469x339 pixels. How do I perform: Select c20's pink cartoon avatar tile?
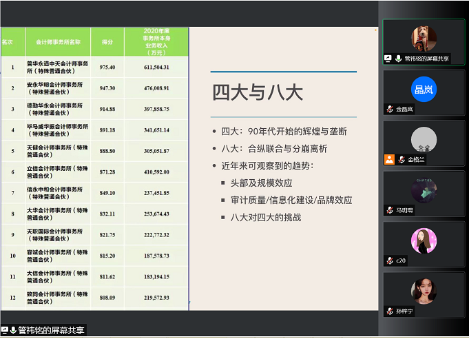pyautogui.click(x=424, y=240)
